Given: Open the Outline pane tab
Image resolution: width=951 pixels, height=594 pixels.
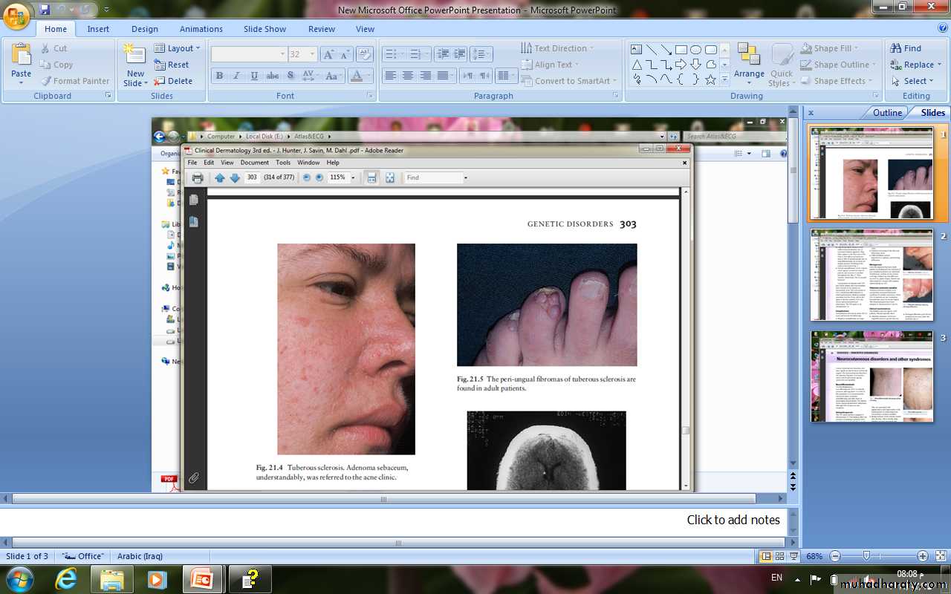Looking at the screenshot, I should point(887,113).
